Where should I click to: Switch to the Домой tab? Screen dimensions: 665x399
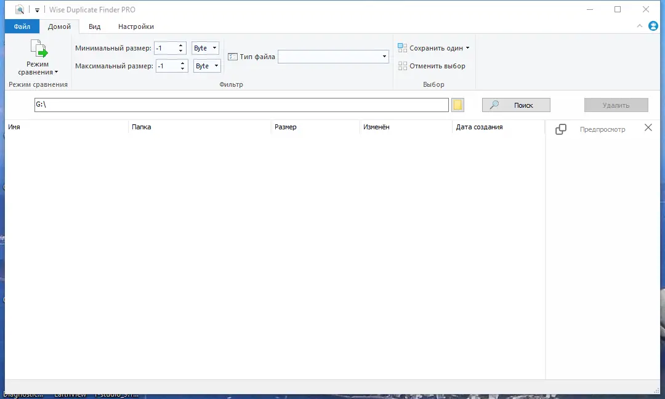[59, 26]
